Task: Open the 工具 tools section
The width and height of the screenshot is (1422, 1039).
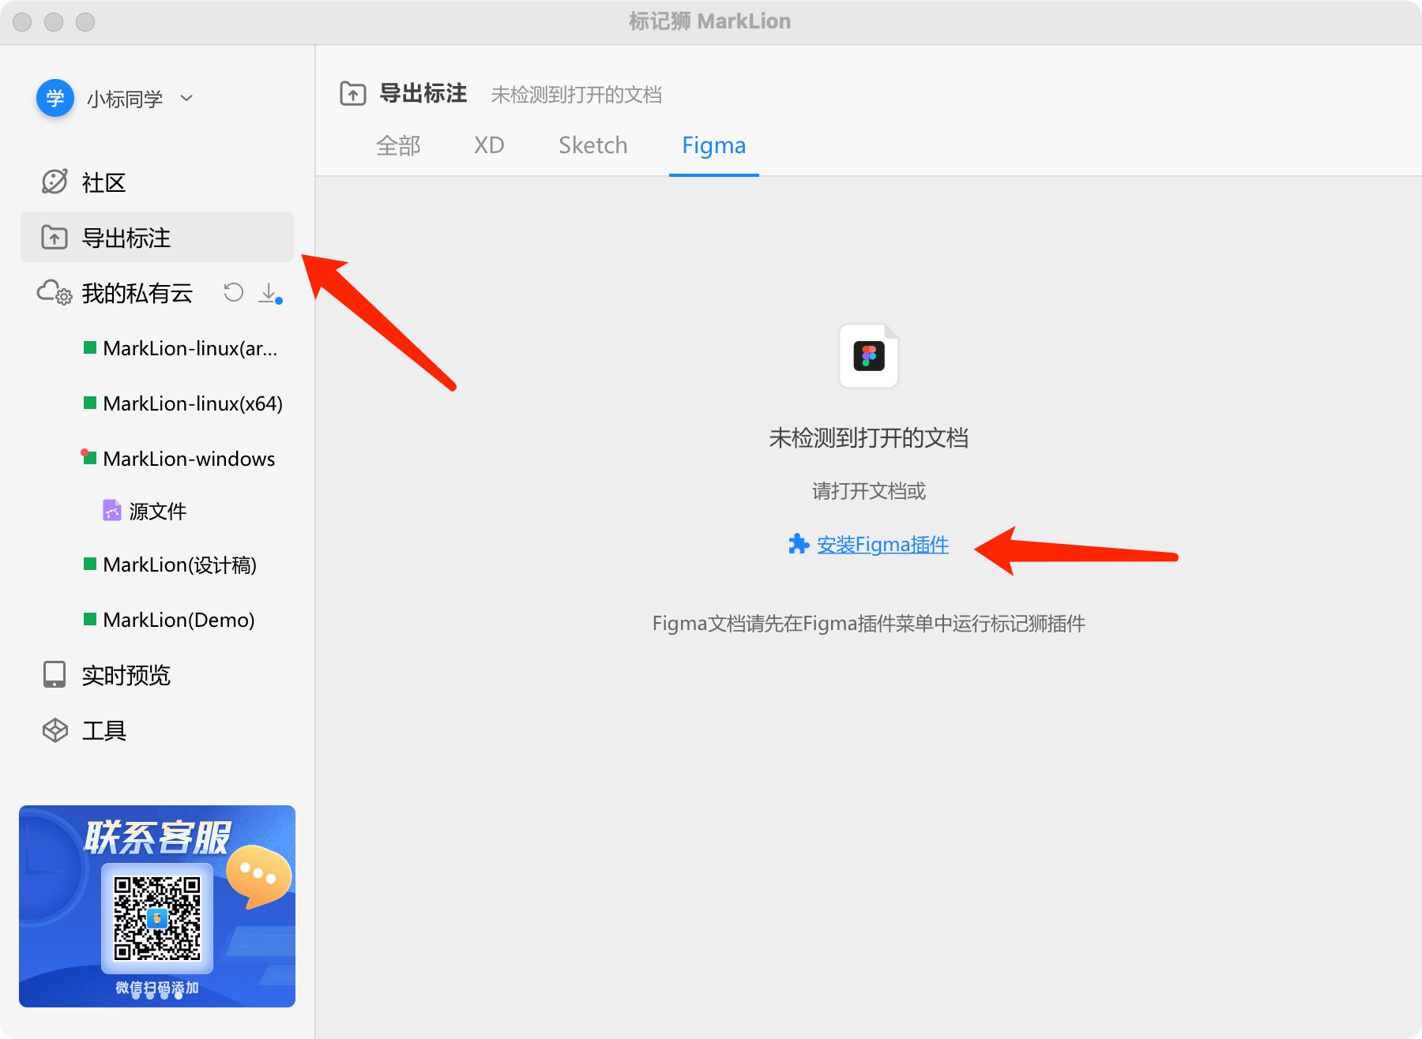Action: click(103, 730)
